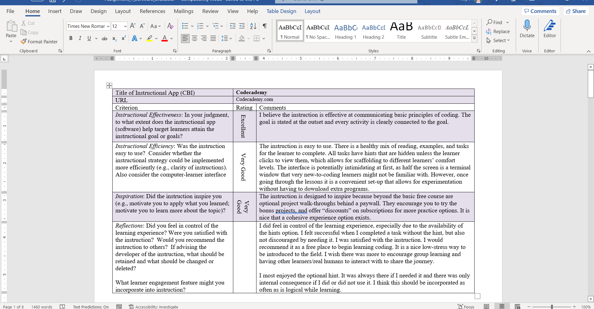This screenshot has height=309, width=594.
Task: Apply the yellow text highlight color
Action: 149,38
